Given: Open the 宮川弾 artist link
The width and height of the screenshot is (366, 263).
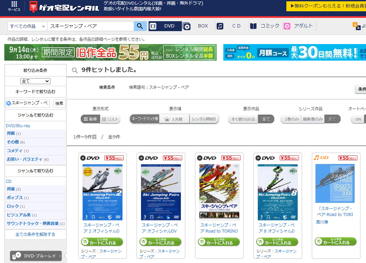Looking at the screenshot, I should tap(322, 222).
